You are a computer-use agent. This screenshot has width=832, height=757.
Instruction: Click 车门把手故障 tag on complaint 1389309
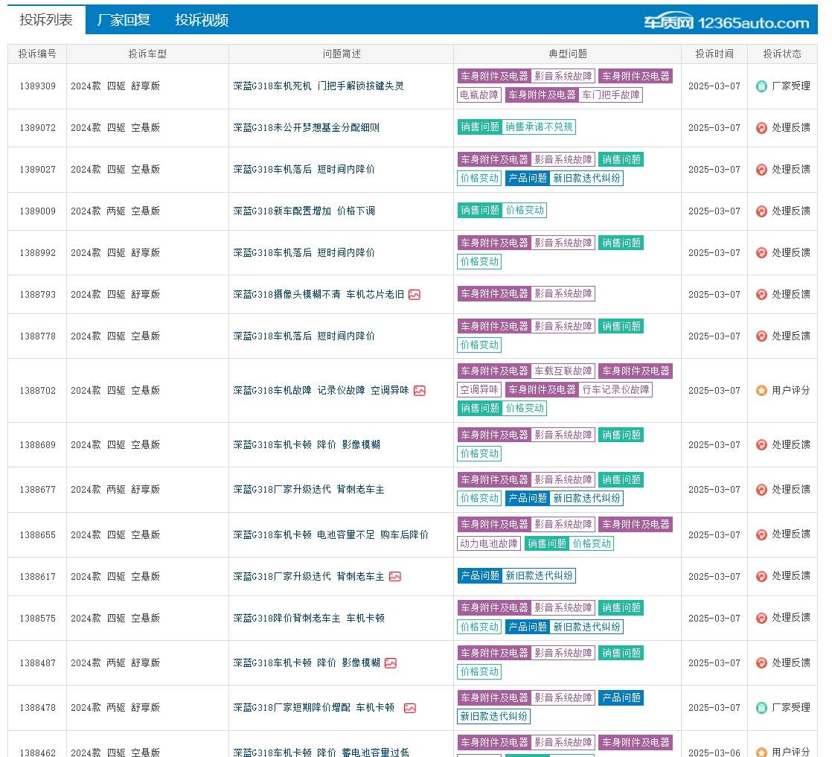tap(610, 95)
